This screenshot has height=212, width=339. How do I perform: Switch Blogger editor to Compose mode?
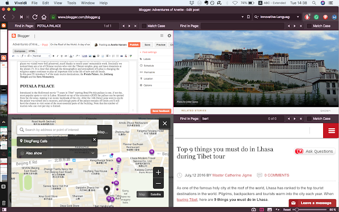pos(20,51)
